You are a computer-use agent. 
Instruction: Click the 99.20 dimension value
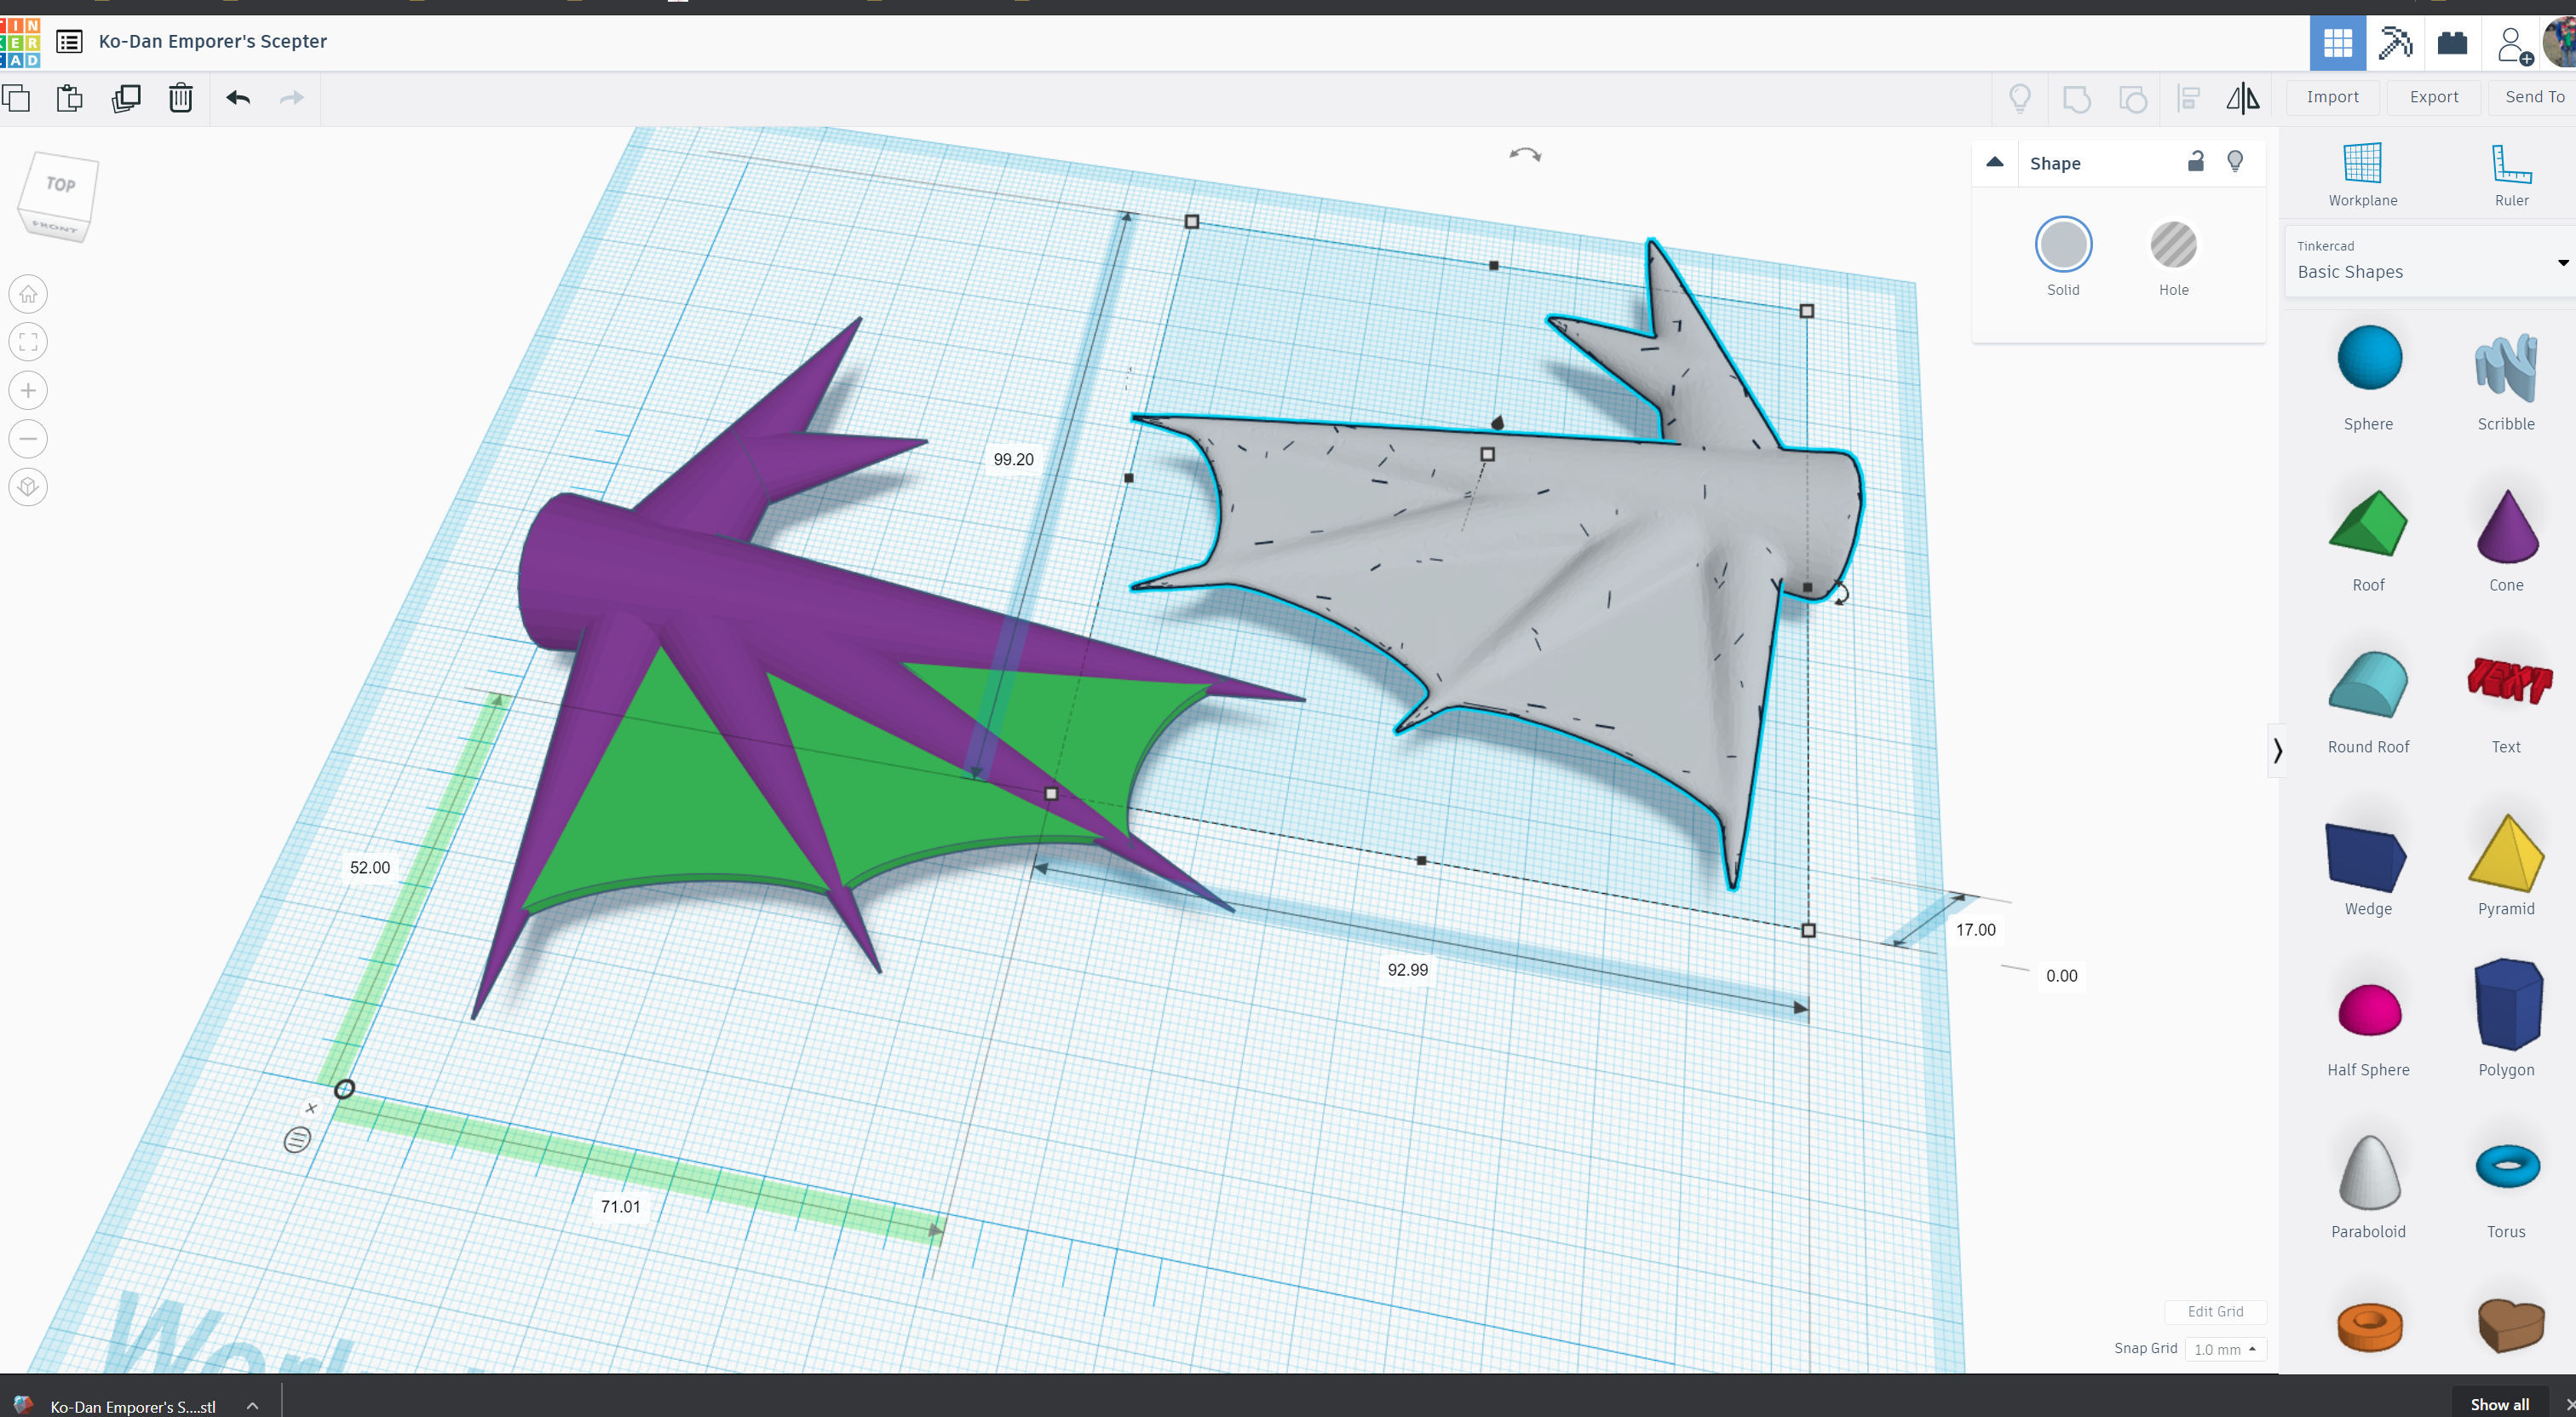point(1013,459)
